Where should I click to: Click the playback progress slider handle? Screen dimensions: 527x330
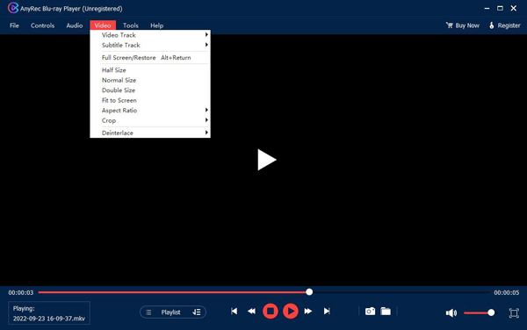pyautogui.click(x=309, y=292)
